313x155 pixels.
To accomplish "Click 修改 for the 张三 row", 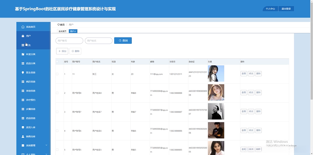I will (251, 73).
